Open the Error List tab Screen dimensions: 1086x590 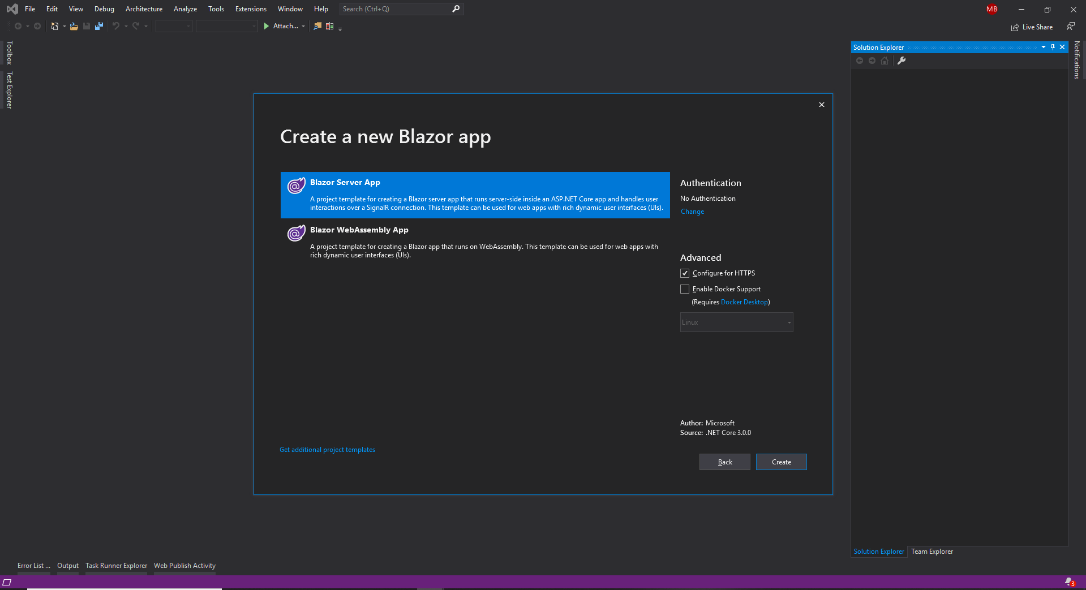(x=34, y=566)
